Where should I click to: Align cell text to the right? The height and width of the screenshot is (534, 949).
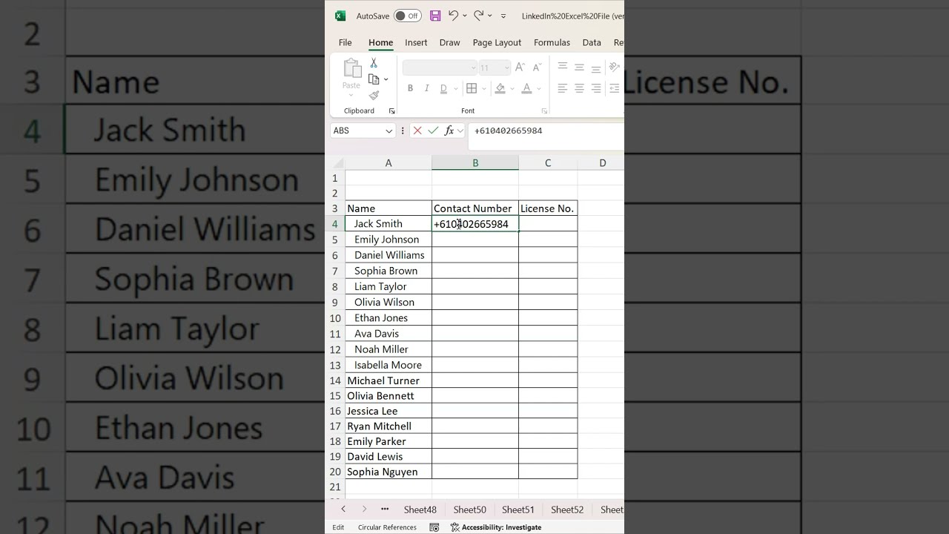point(595,88)
